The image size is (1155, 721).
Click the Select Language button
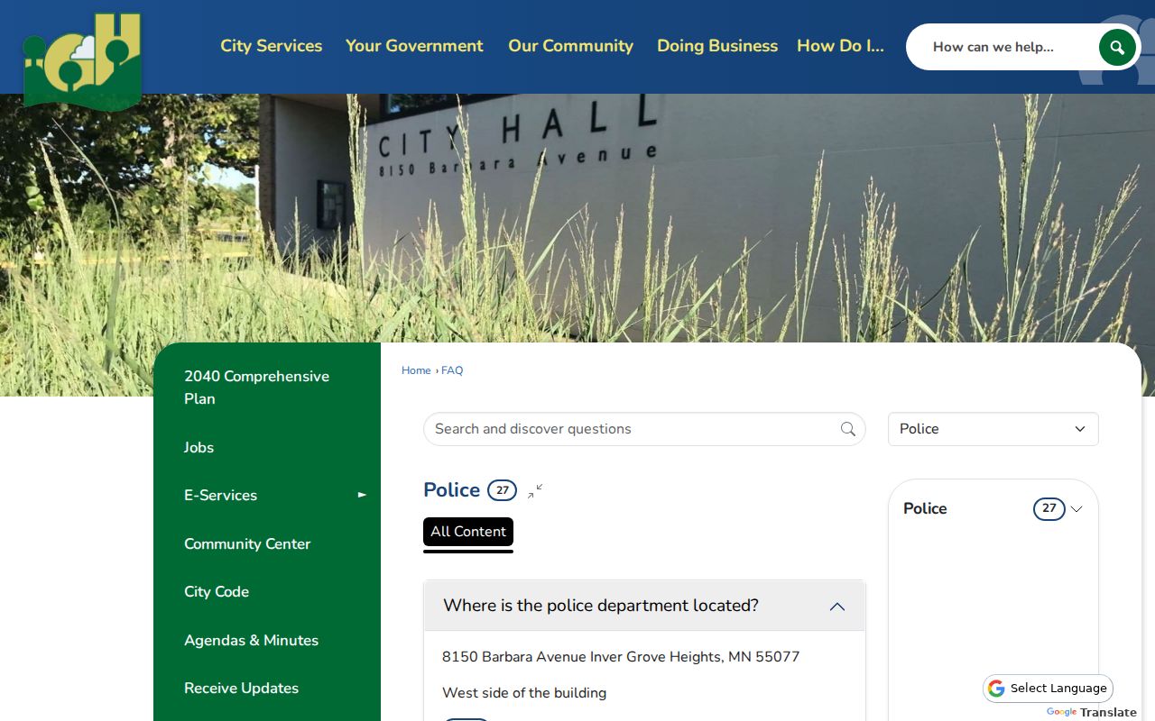[1048, 689]
